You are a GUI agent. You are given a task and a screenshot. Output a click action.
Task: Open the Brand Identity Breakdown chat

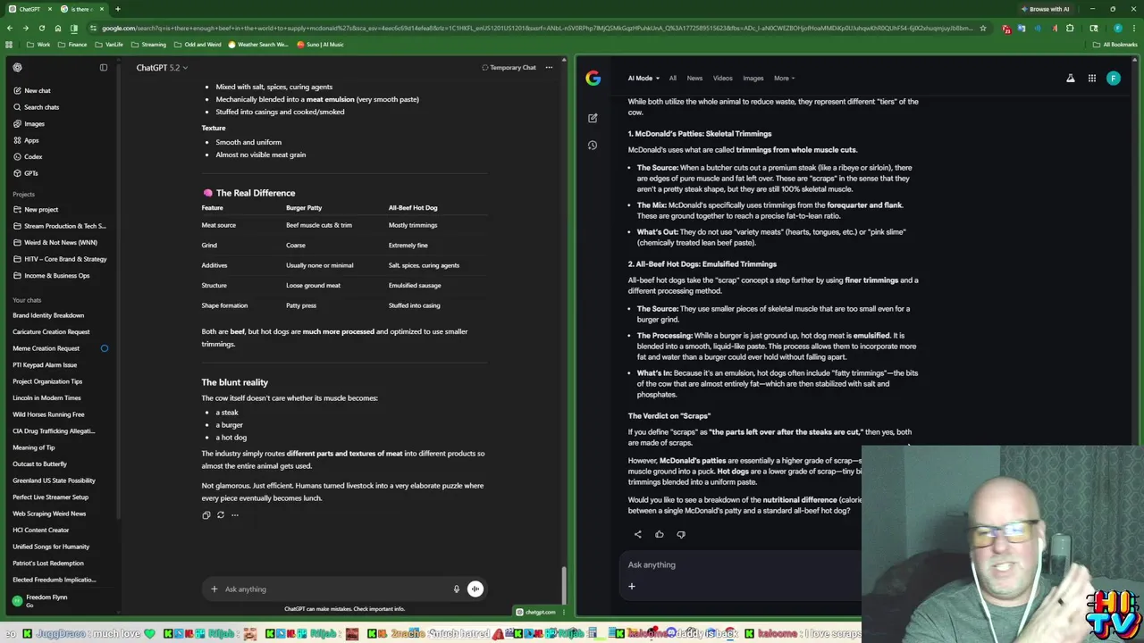pos(48,315)
